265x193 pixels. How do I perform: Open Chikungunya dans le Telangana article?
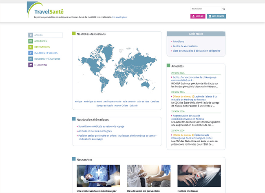192,137
